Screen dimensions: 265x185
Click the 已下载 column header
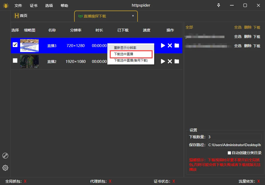(x=123, y=30)
